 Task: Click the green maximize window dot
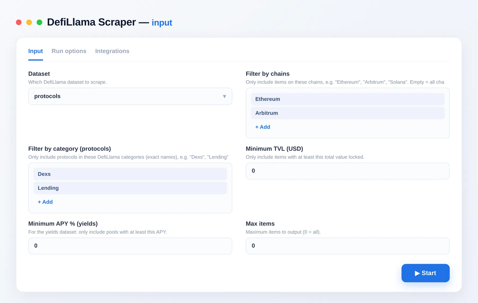(39, 22)
